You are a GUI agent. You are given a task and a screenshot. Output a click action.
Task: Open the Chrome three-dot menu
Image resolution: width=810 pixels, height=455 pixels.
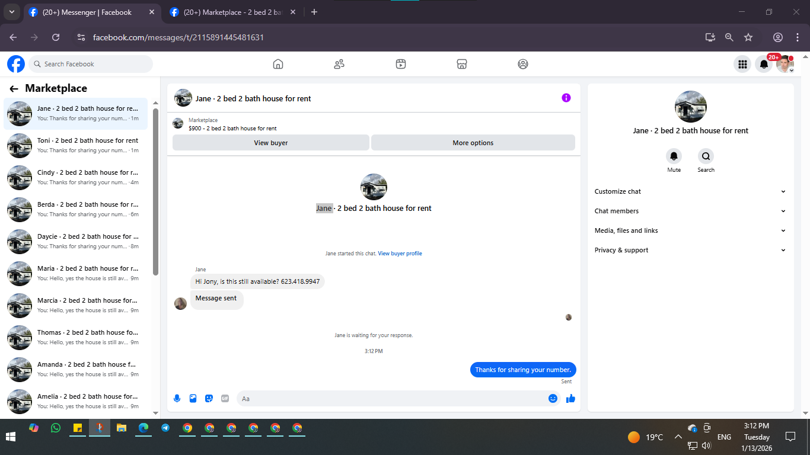coord(797,37)
